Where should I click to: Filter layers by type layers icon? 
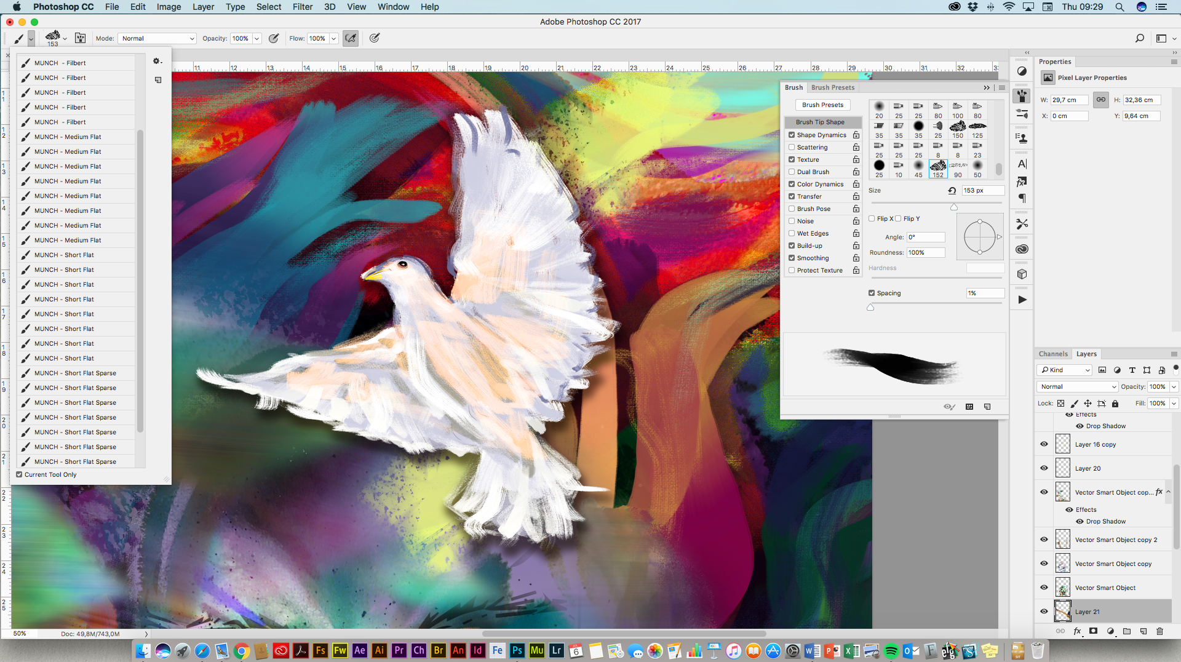[x=1132, y=370]
